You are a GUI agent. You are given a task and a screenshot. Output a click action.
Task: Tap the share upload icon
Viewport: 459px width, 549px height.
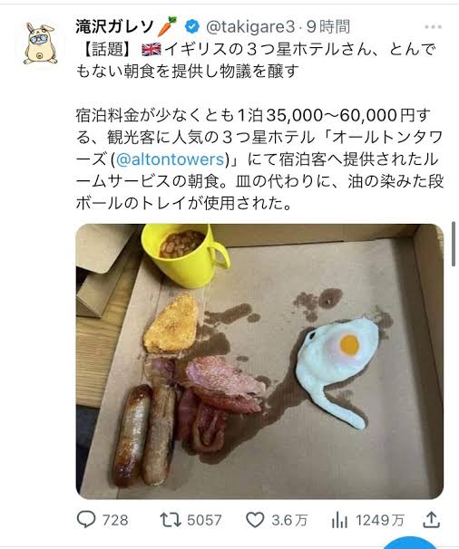pyautogui.click(x=431, y=520)
